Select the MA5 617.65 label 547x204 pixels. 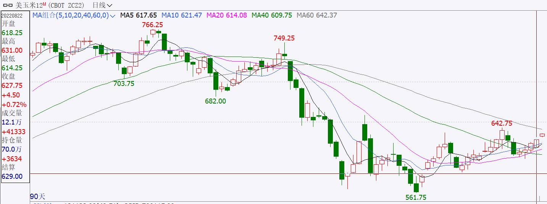coord(139,16)
